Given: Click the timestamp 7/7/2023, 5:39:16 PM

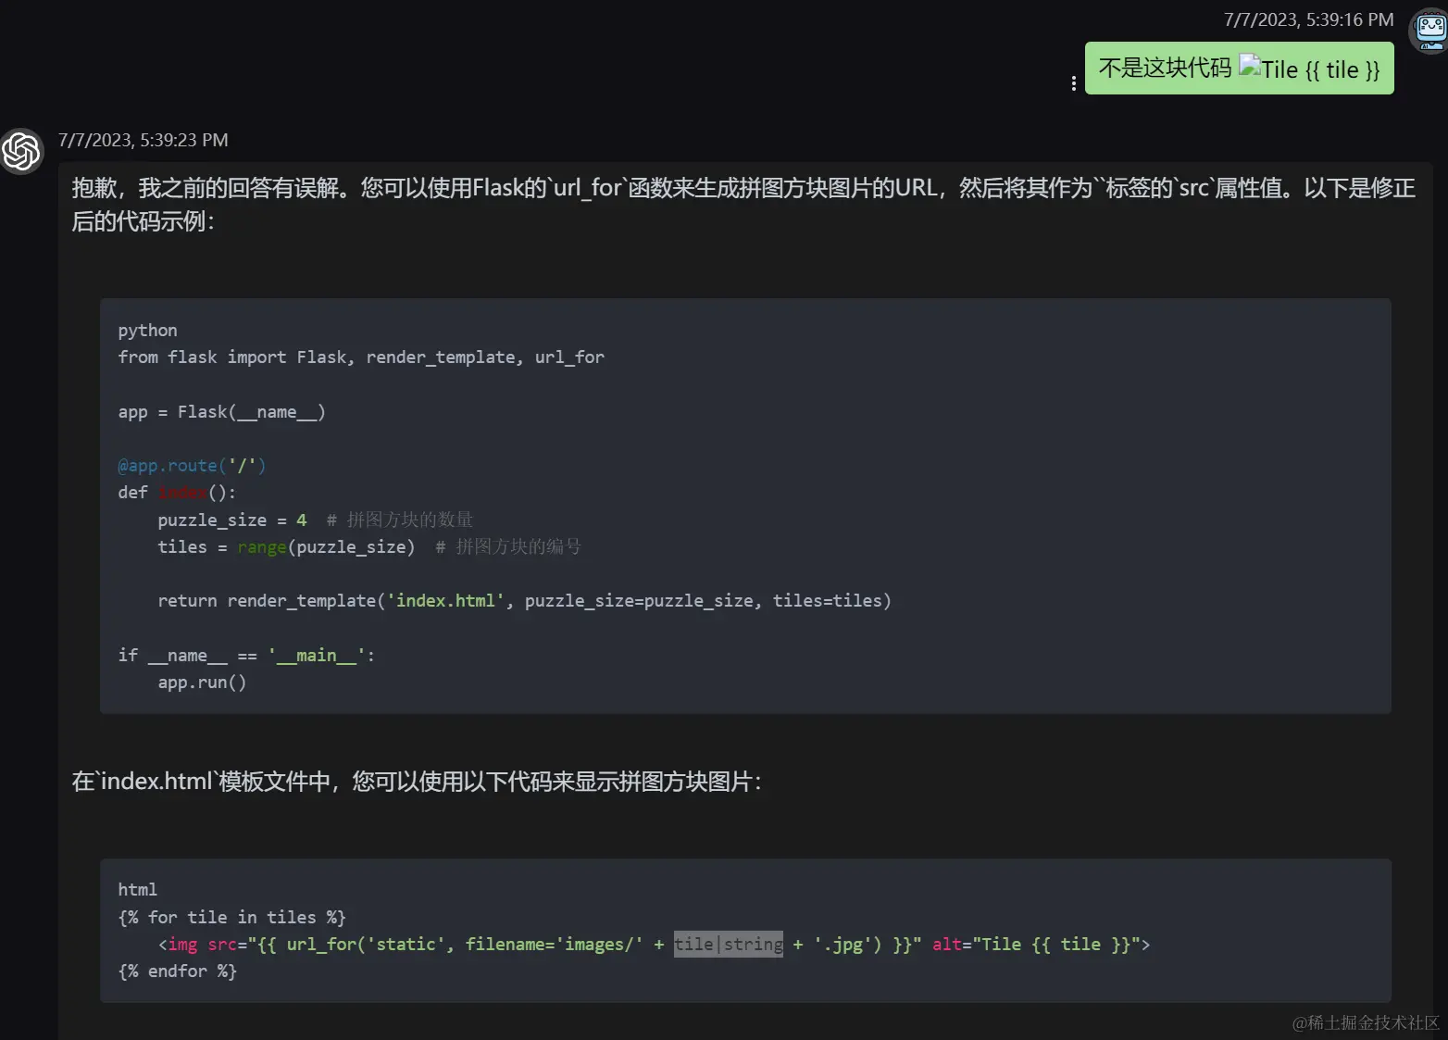Looking at the screenshot, I should coord(1308,19).
